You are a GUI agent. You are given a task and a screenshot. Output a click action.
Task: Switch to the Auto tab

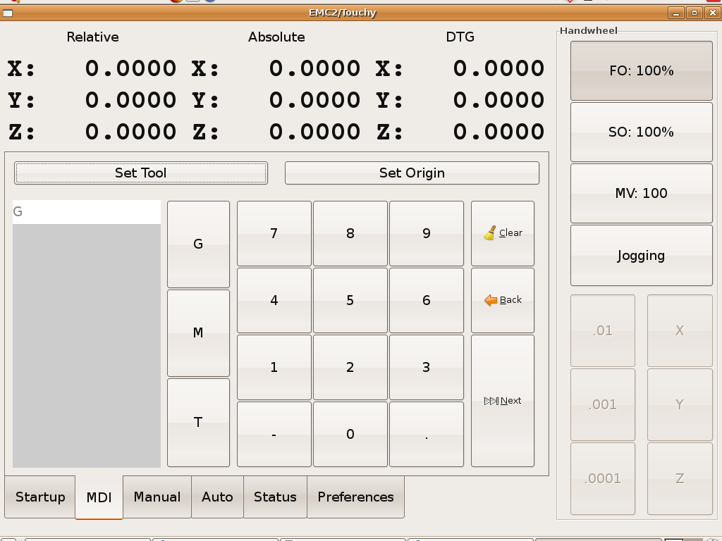217,497
